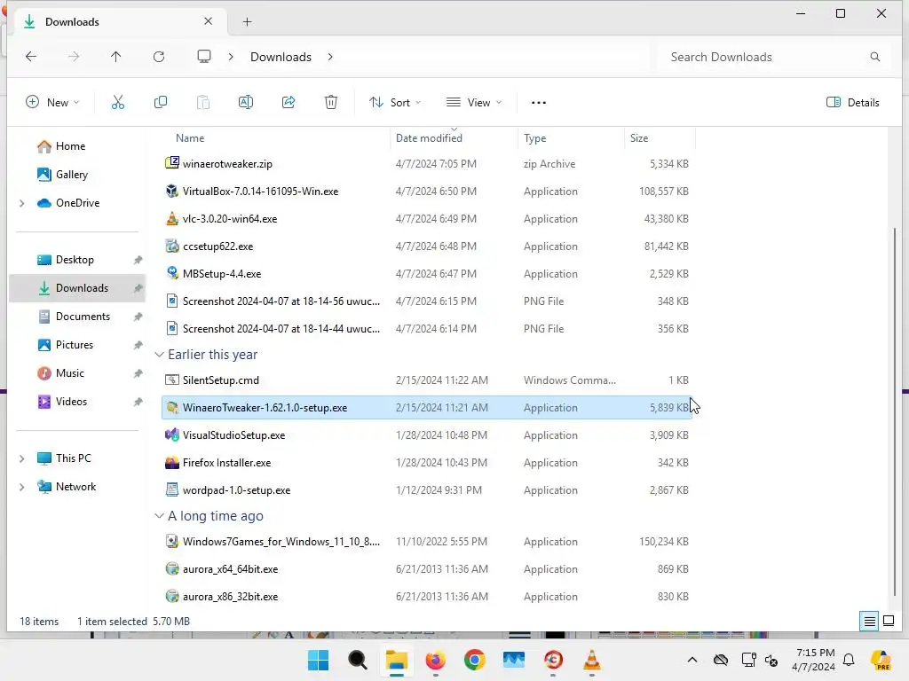Select winaerotweaker.zip file

[426, 164]
